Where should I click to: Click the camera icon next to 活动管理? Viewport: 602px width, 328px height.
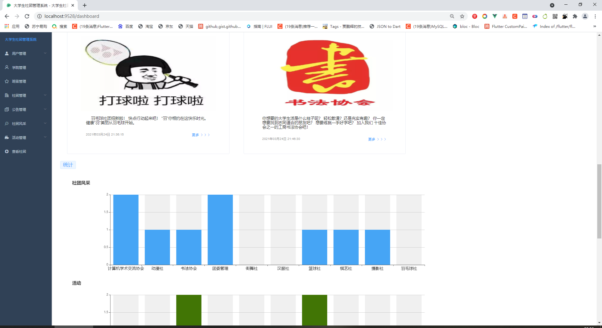7,137
